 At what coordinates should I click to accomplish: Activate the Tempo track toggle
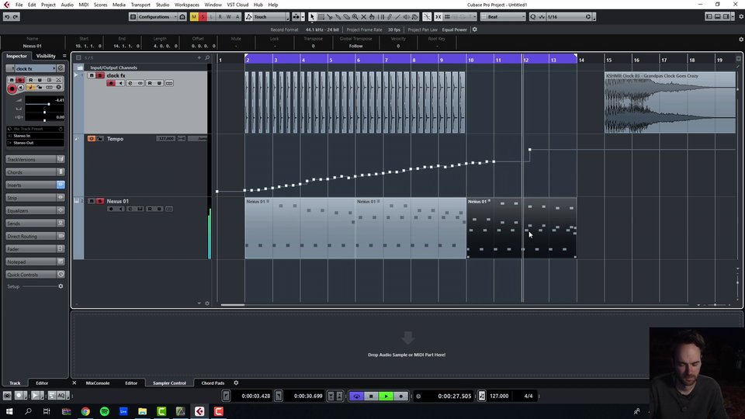[91, 139]
